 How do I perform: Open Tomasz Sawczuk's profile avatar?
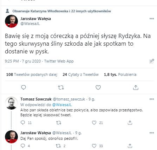(11, 103)
